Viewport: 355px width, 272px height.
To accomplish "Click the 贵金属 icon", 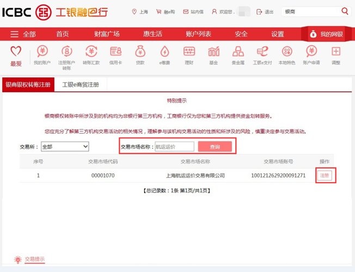I will [238, 52].
